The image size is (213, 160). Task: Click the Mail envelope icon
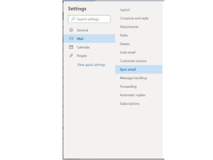point(71,39)
